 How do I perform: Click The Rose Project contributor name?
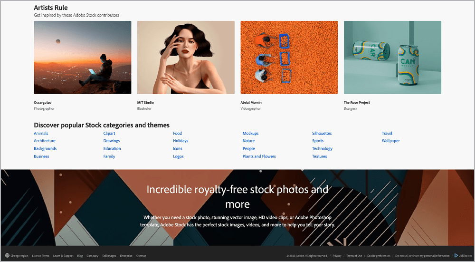pyautogui.click(x=357, y=103)
